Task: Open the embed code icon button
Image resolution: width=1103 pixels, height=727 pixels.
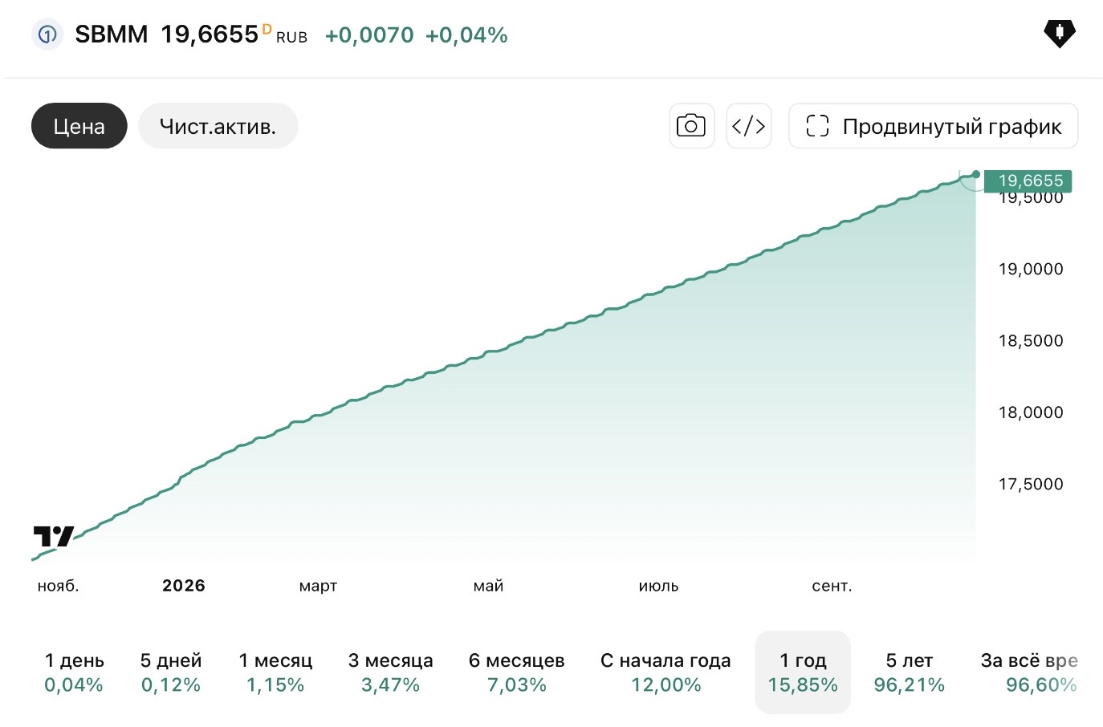Action: [748, 126]
